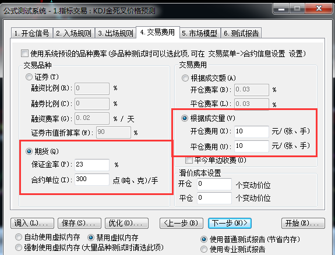Choose 根据成交额(A) fee mode
Viewport: 335px width, 255px height.
(x=185, y=78)
